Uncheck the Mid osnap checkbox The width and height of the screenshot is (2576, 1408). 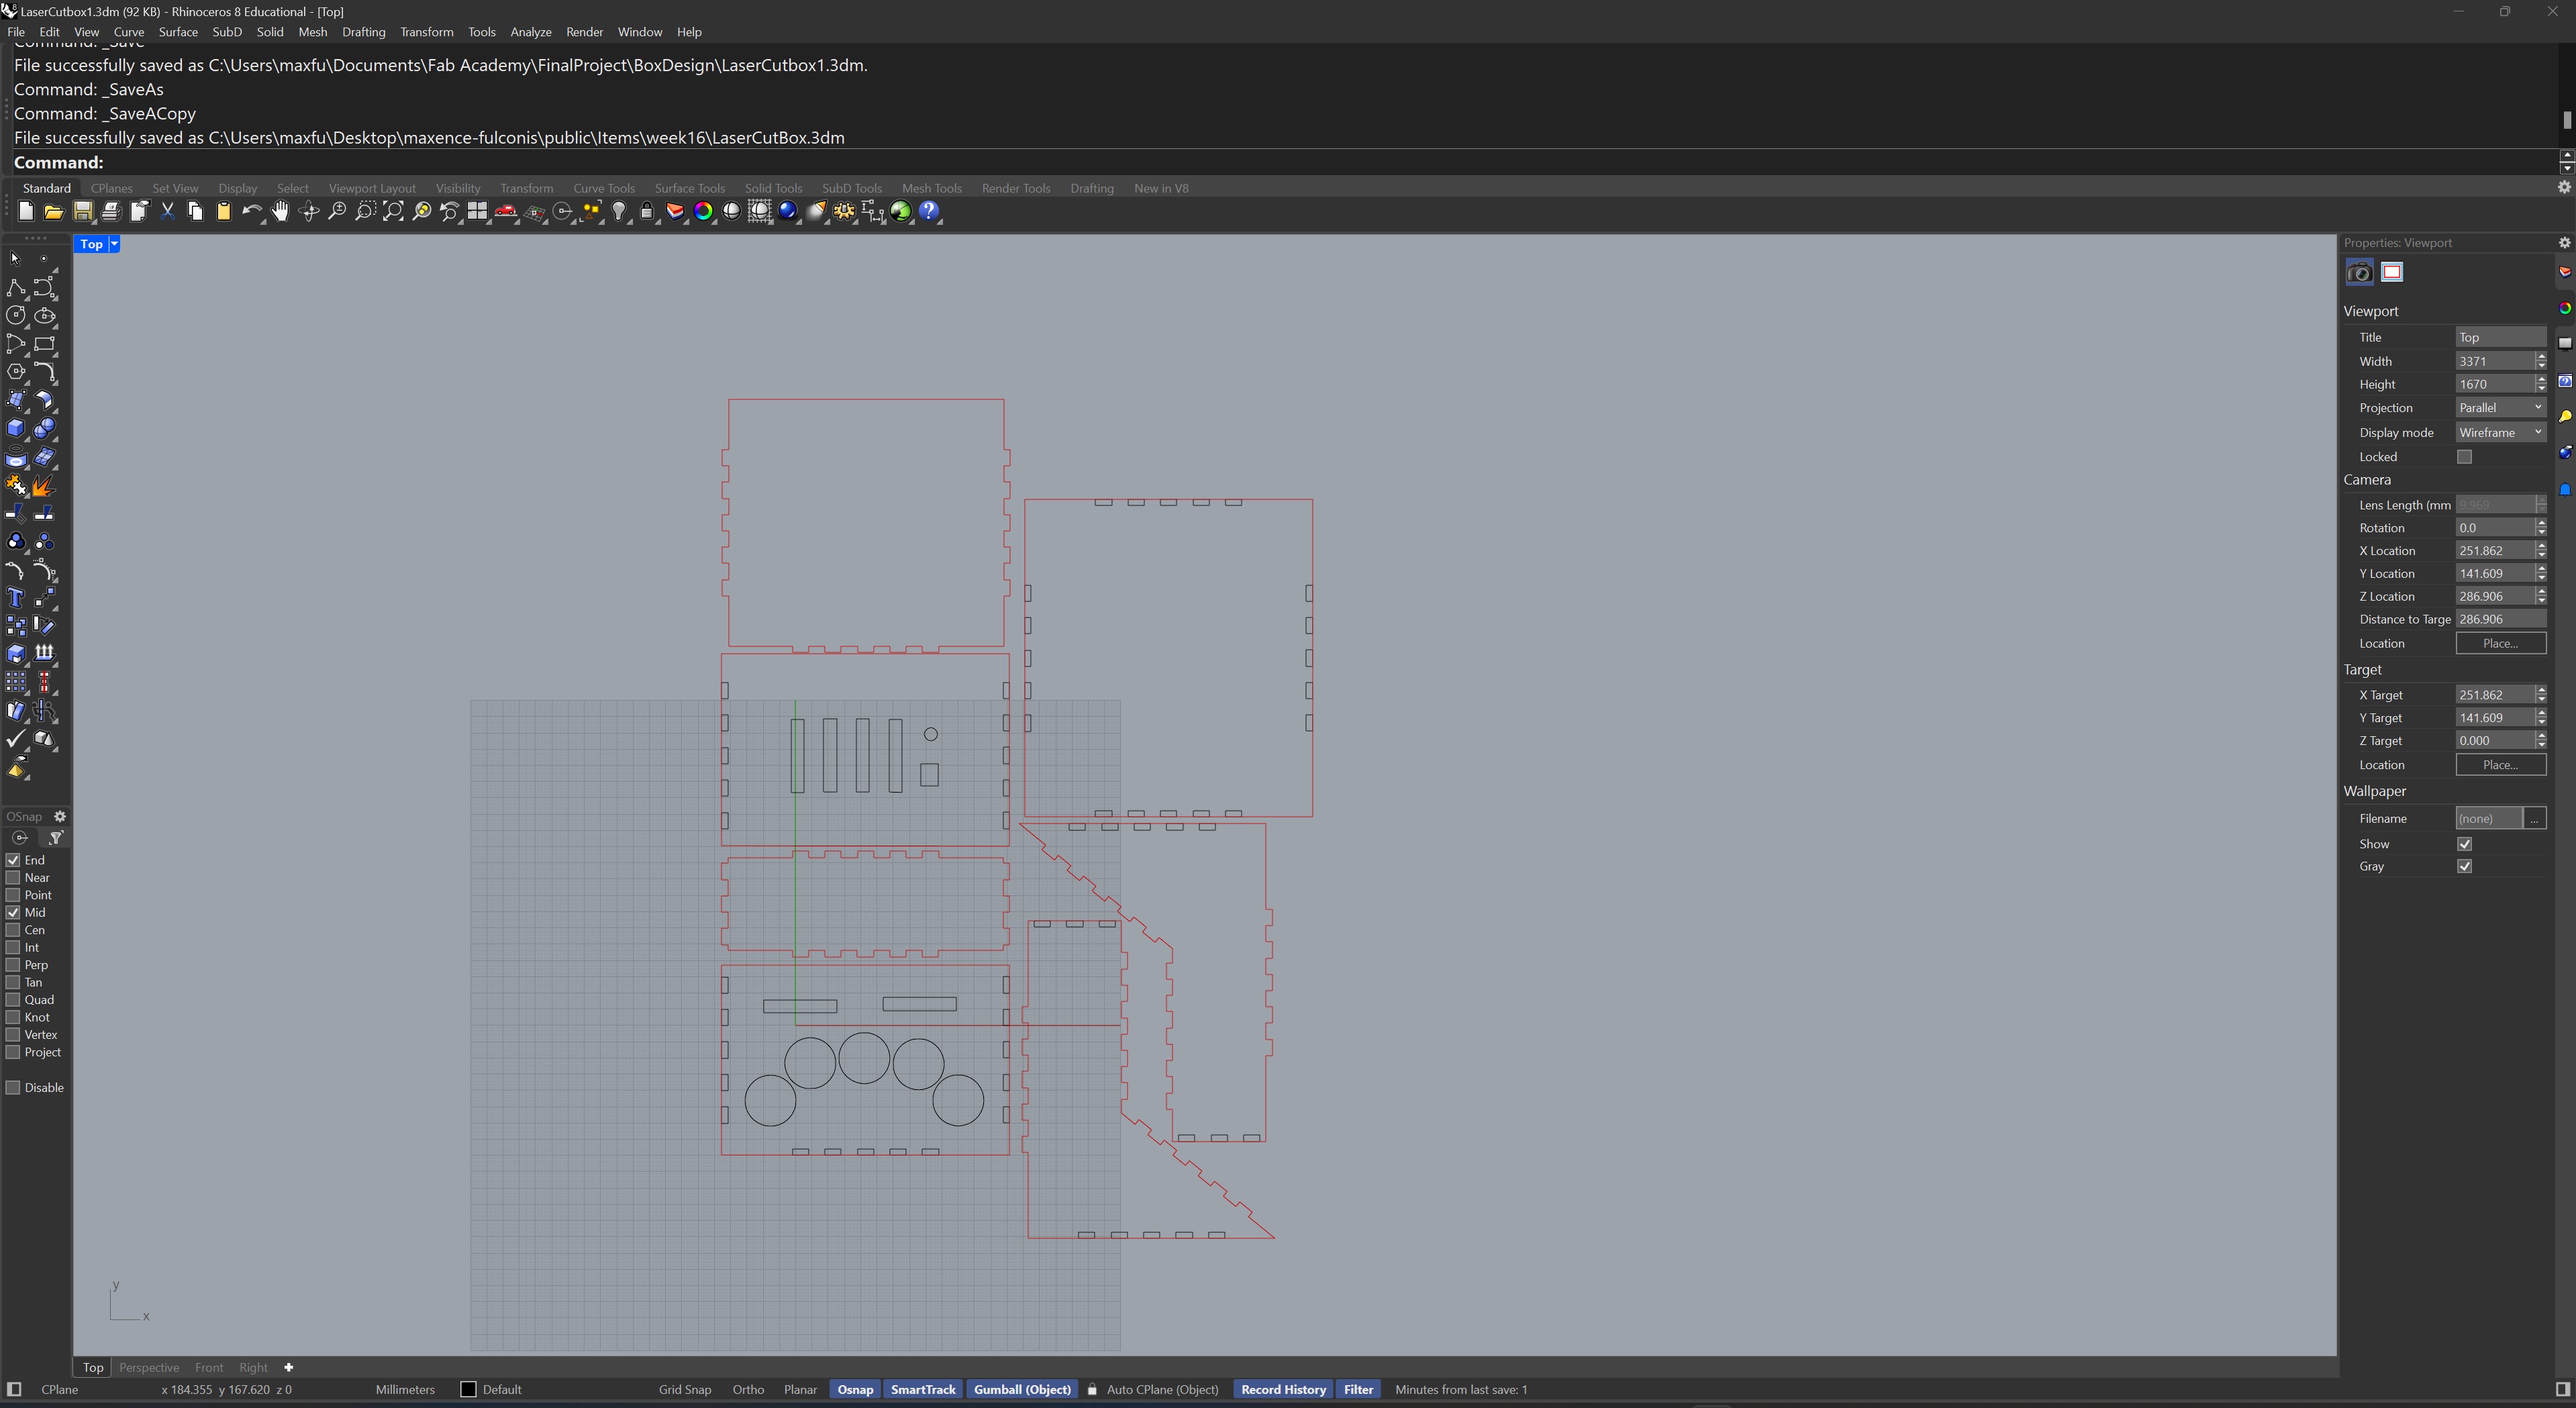click(x=14, y=912)
